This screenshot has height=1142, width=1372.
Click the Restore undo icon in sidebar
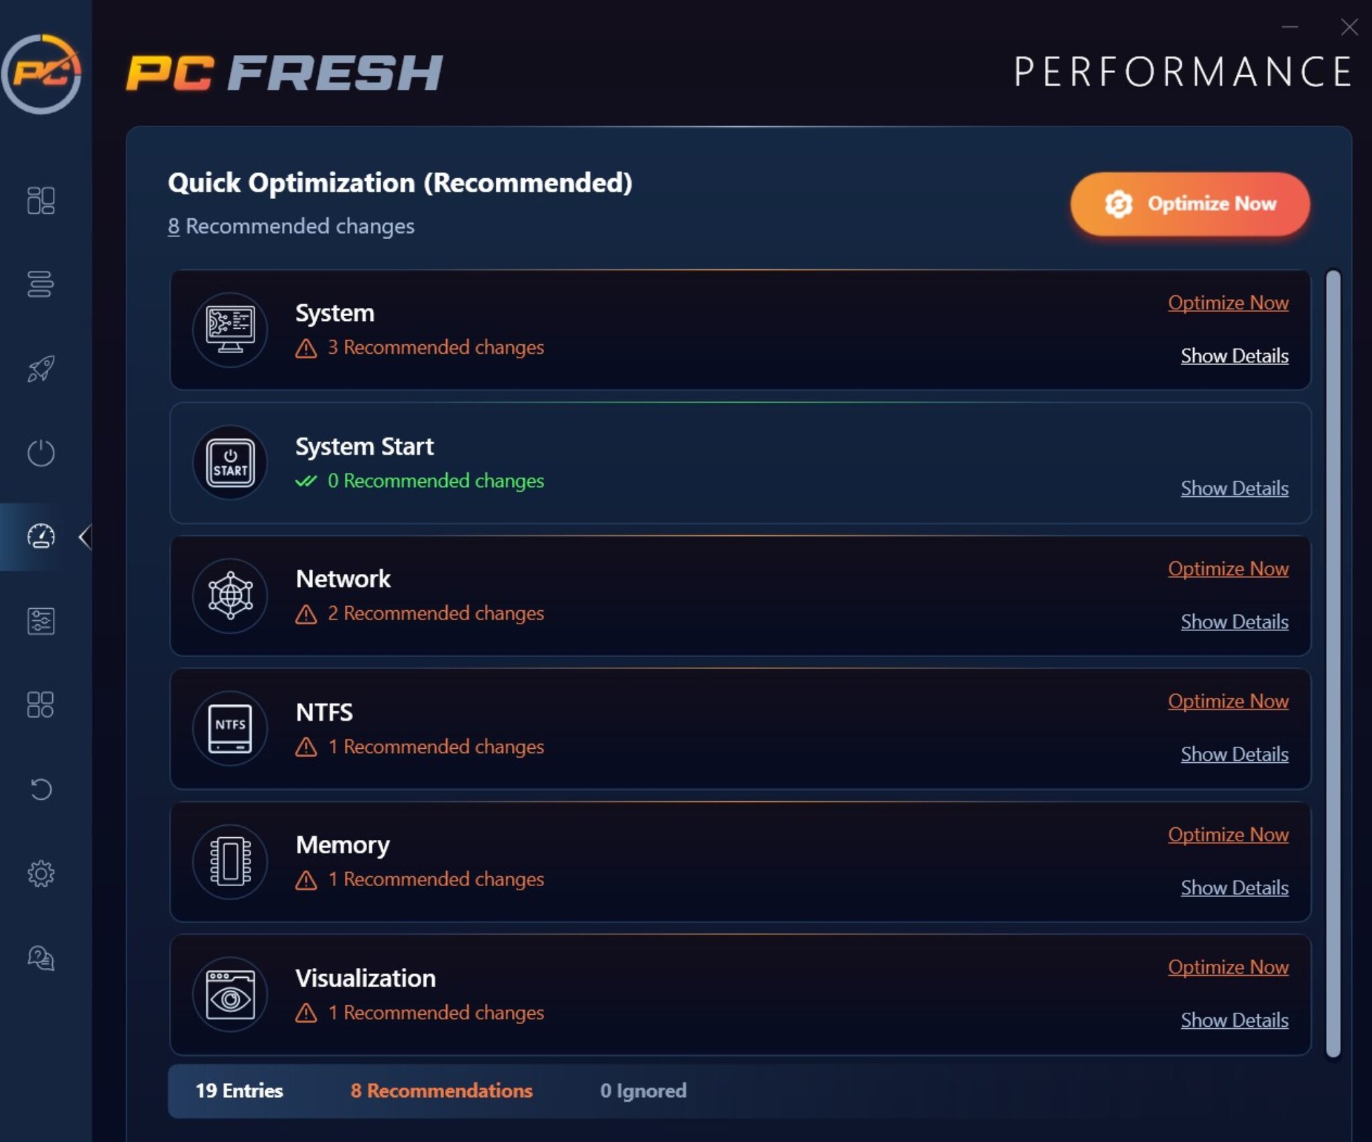(x=42, y=789)
